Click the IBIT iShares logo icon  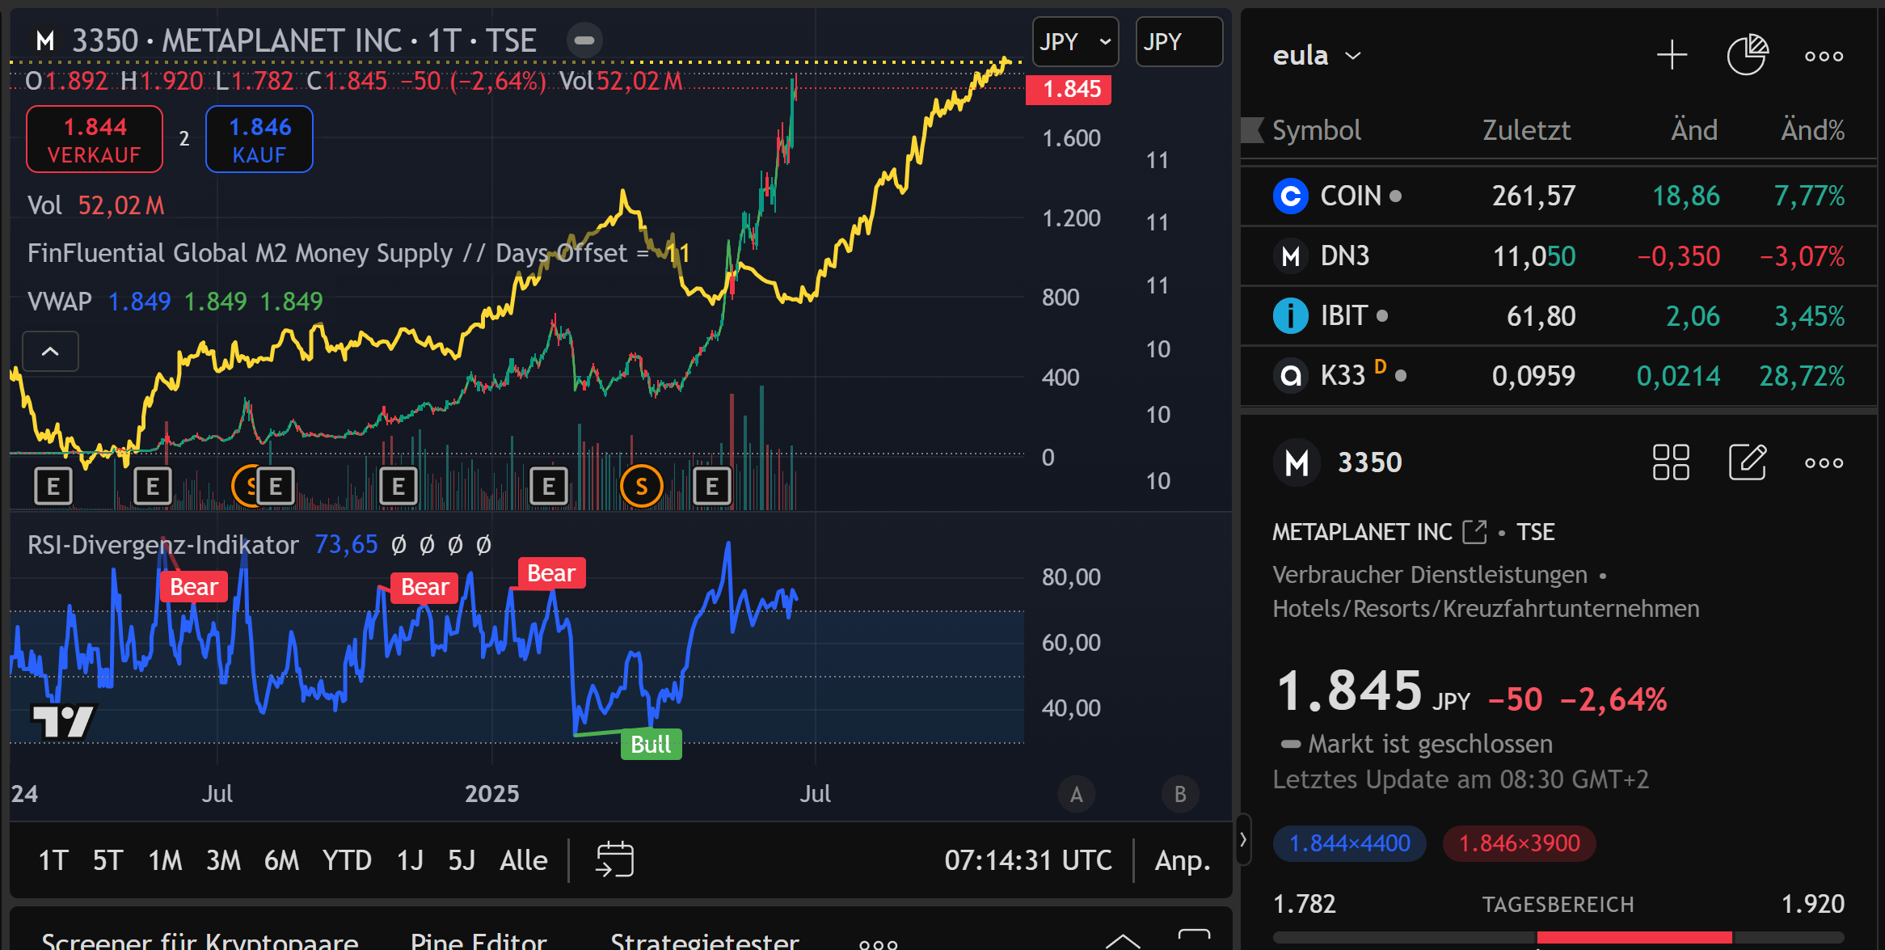[x=1290, y=316]
